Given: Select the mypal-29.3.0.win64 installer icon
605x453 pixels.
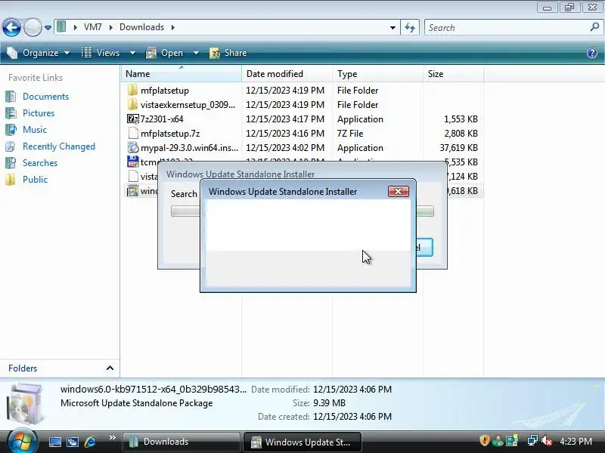Looking at the screenshot, I should click(133, 147).
